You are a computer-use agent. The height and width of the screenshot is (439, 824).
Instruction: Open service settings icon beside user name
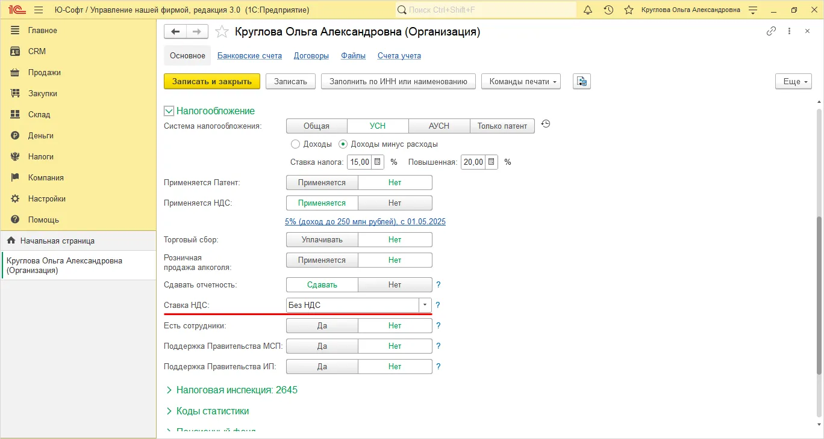(x=753, y=10)
